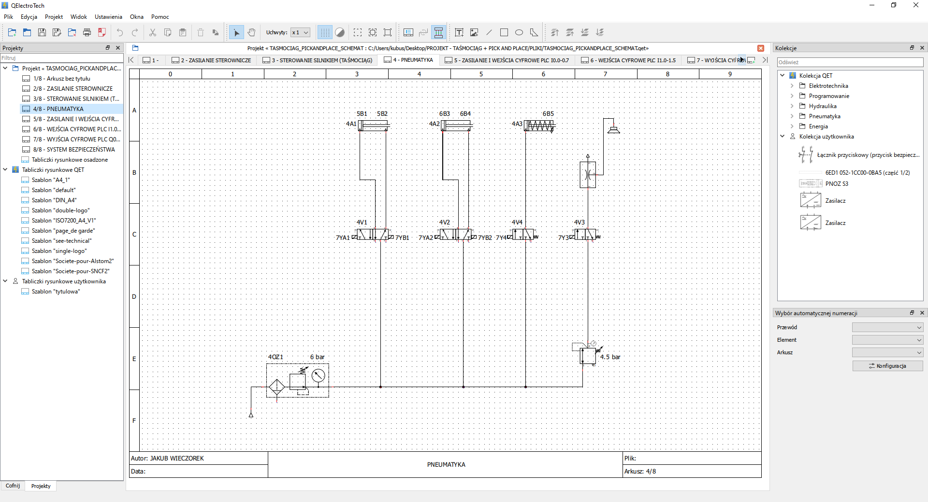
Task: Click the Export to PDF icon
Action: (x=102, y=32)
